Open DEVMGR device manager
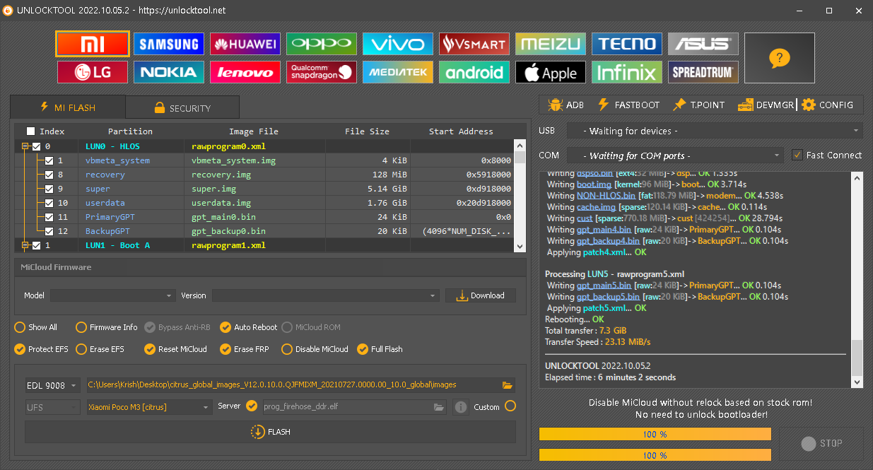Image resolution: width=873 pixels, height=470 pixels. point(766,105)
